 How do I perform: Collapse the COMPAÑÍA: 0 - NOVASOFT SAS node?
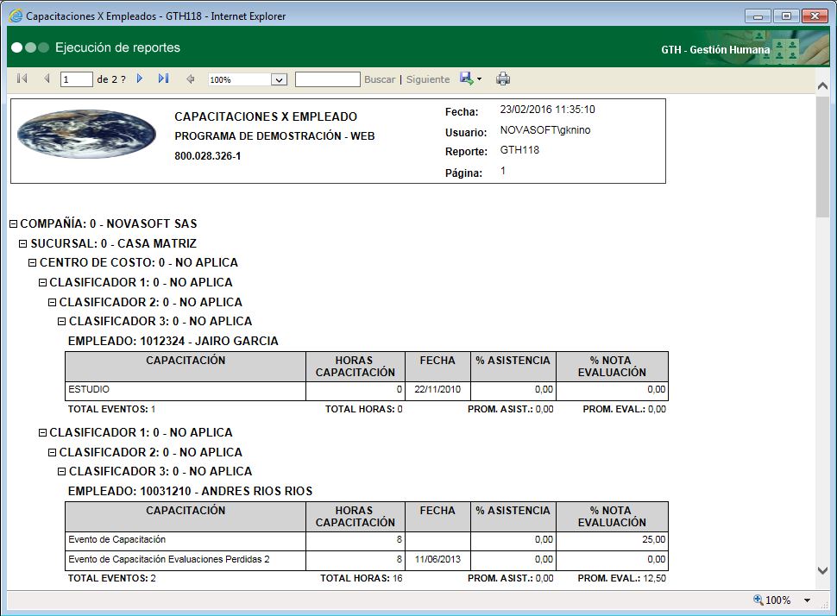12,223
